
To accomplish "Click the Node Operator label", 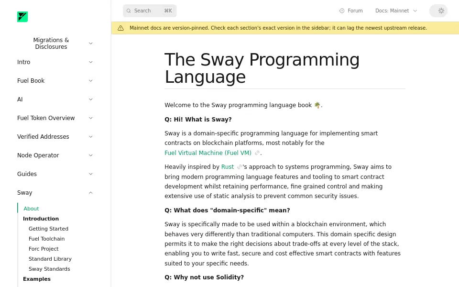I will (x=38, y=155).
